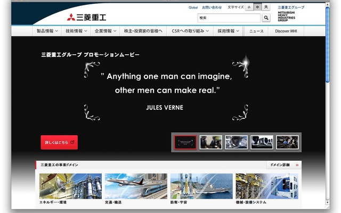Click the red 詳しくはこちら button
This screenshot has width=341, height=213.
pos(59,142)
